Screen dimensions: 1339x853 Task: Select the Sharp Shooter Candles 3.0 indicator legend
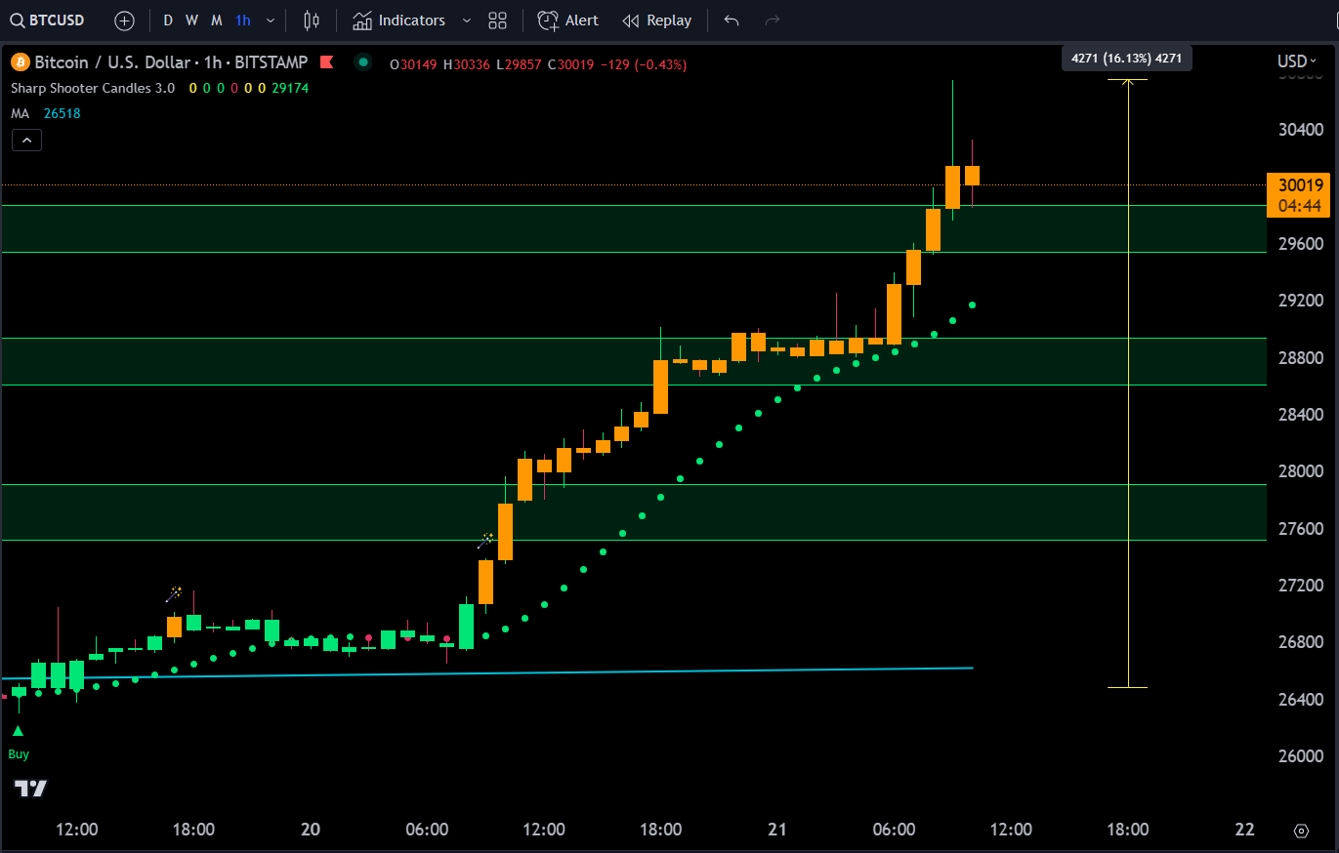click(93, 88)
